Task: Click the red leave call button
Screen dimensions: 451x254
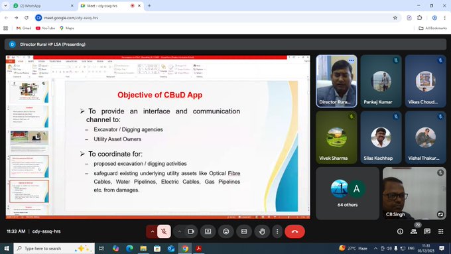Action: [294, 231]
